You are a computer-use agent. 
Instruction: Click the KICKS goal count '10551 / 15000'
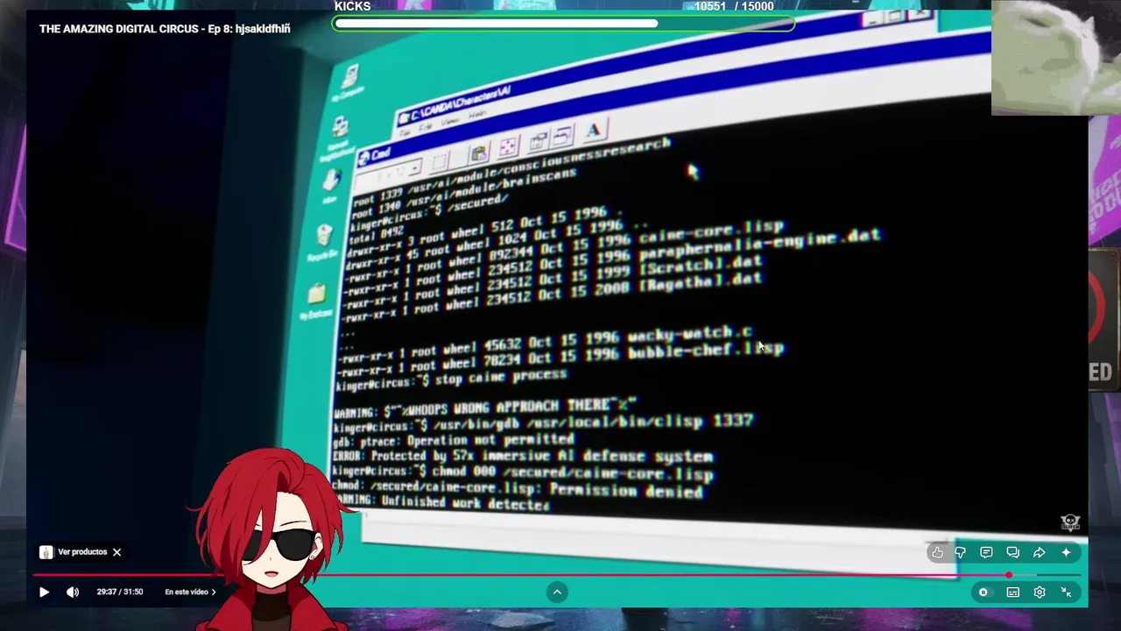(x=734, y=6)
